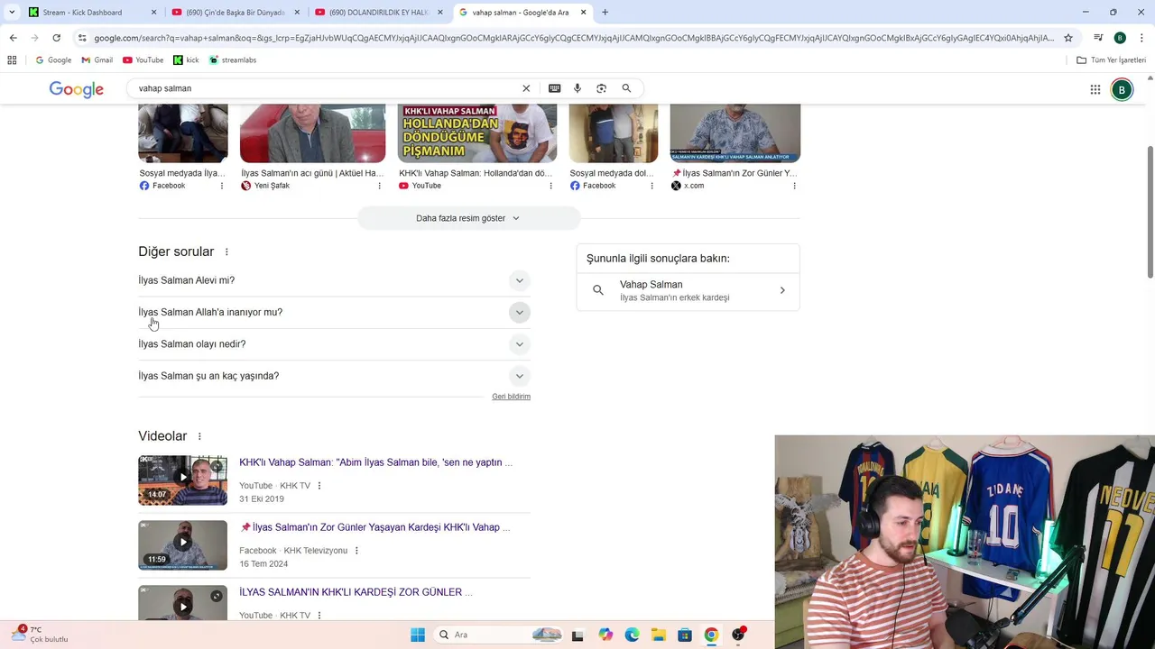
Task: Open the Google apps grid
Action: pos(1095,89)
